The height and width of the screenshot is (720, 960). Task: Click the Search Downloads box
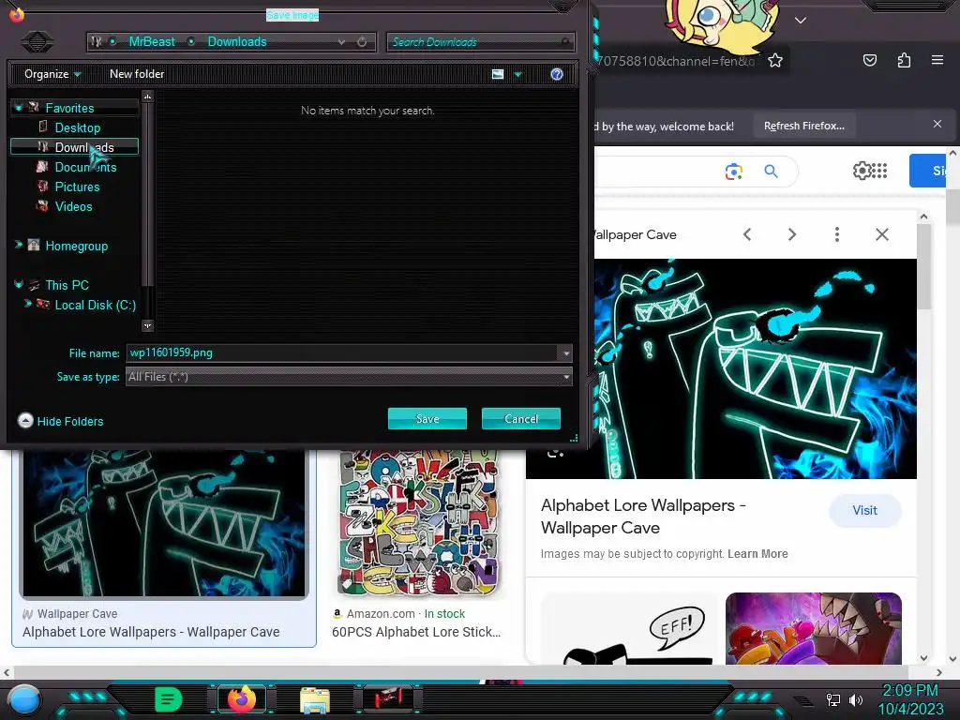[x=481, y=41]
